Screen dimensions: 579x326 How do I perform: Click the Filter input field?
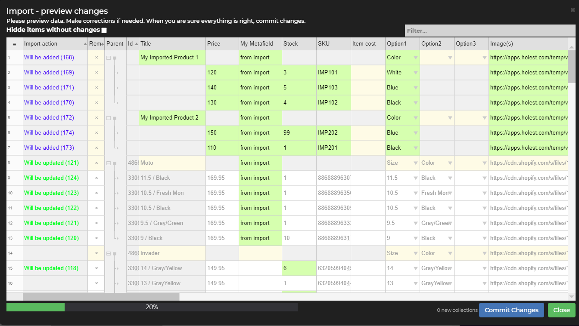[489, 31]
